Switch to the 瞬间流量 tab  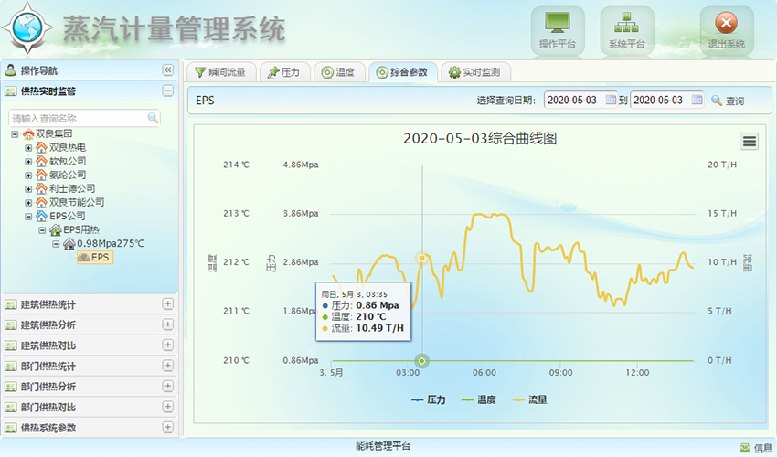pyautogui.click(x=220, y=72)
